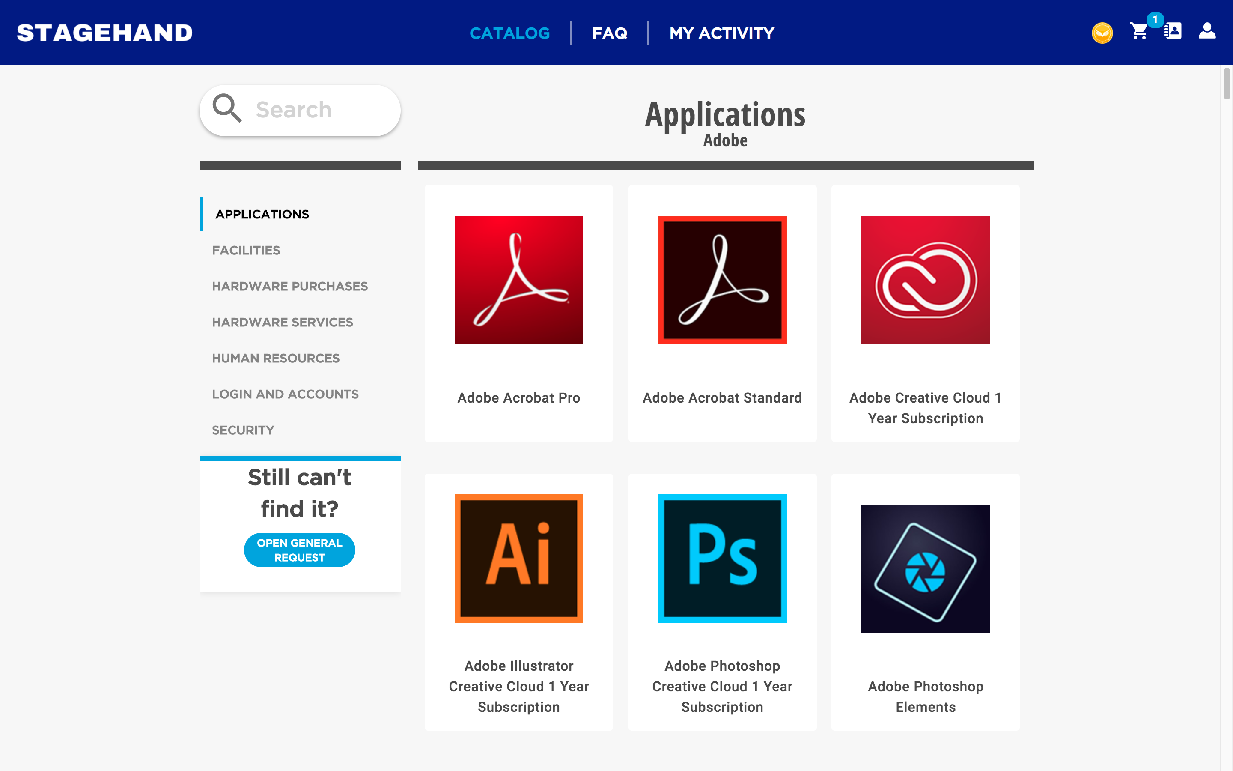Click Adobe Photoshop Elements title
This screenshot has height=771, width=1233.
[x=925, y=696]
